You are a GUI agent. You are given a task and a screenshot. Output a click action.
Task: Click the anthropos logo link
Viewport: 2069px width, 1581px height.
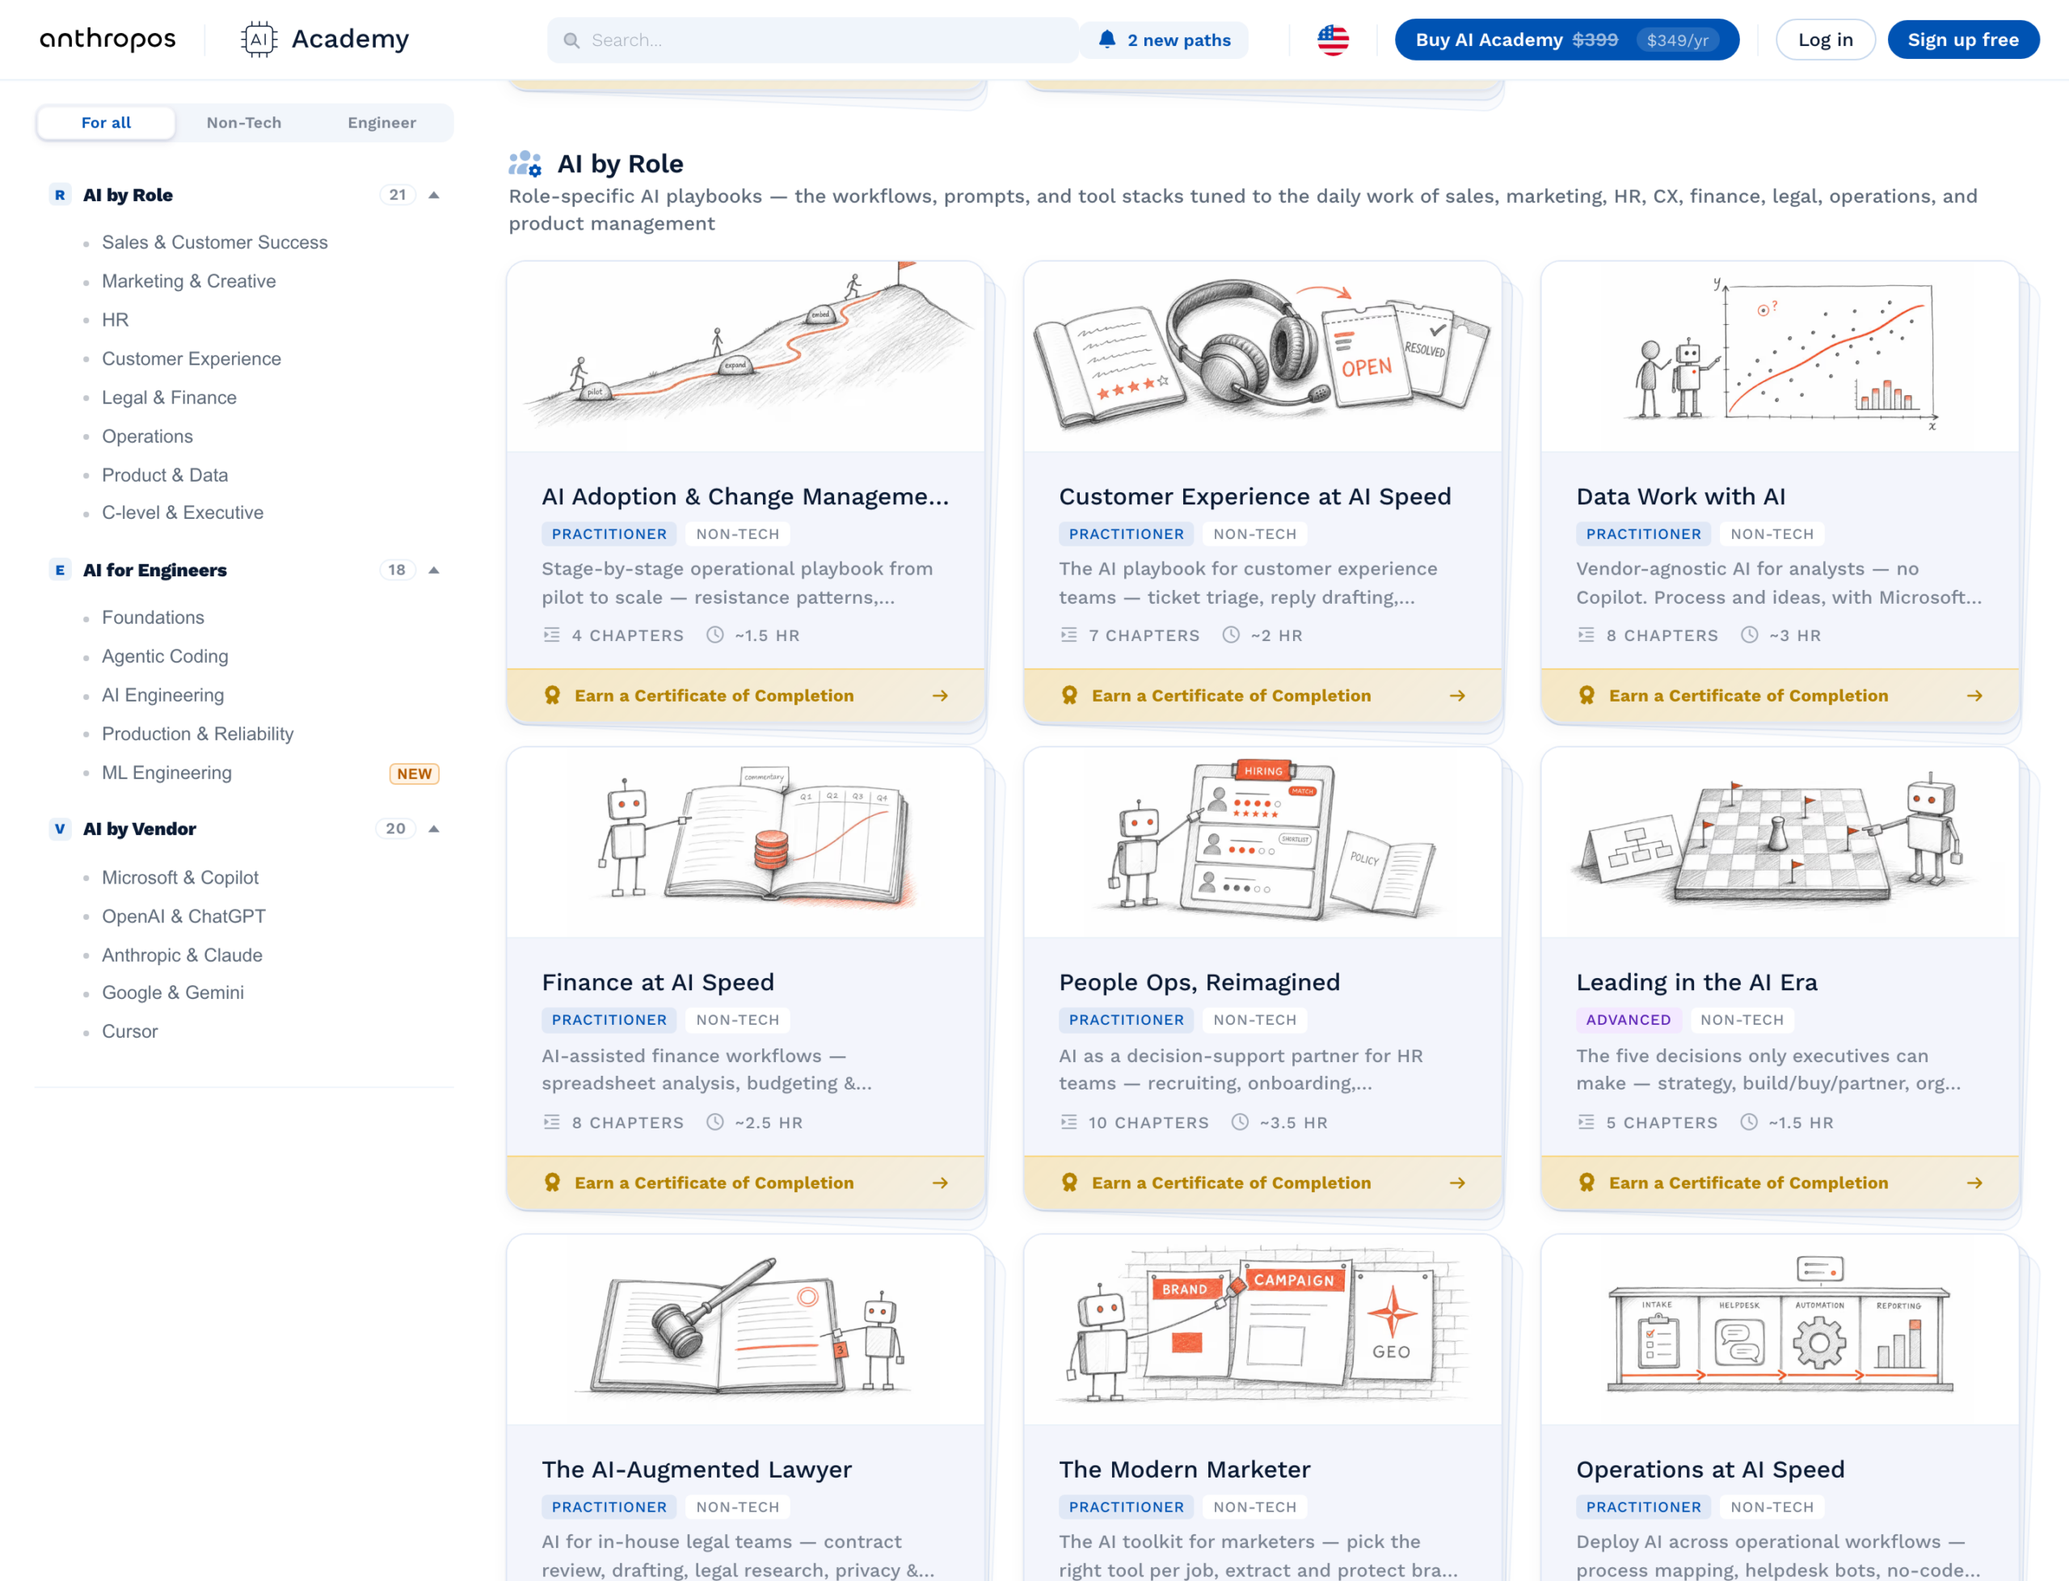(x=107, y=39)
